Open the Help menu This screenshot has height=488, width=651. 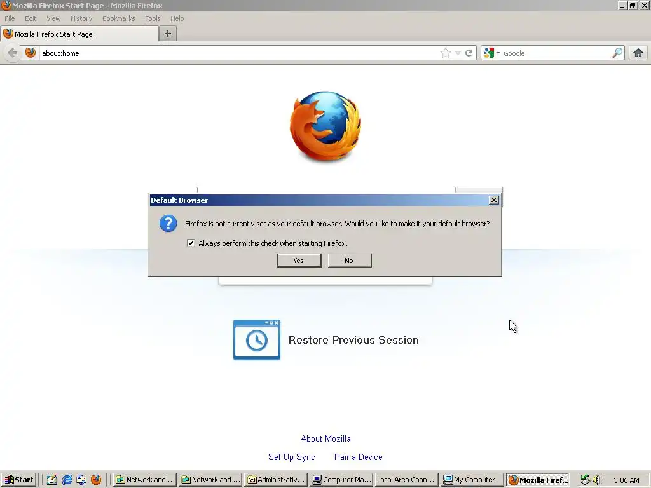pos(177,18)
